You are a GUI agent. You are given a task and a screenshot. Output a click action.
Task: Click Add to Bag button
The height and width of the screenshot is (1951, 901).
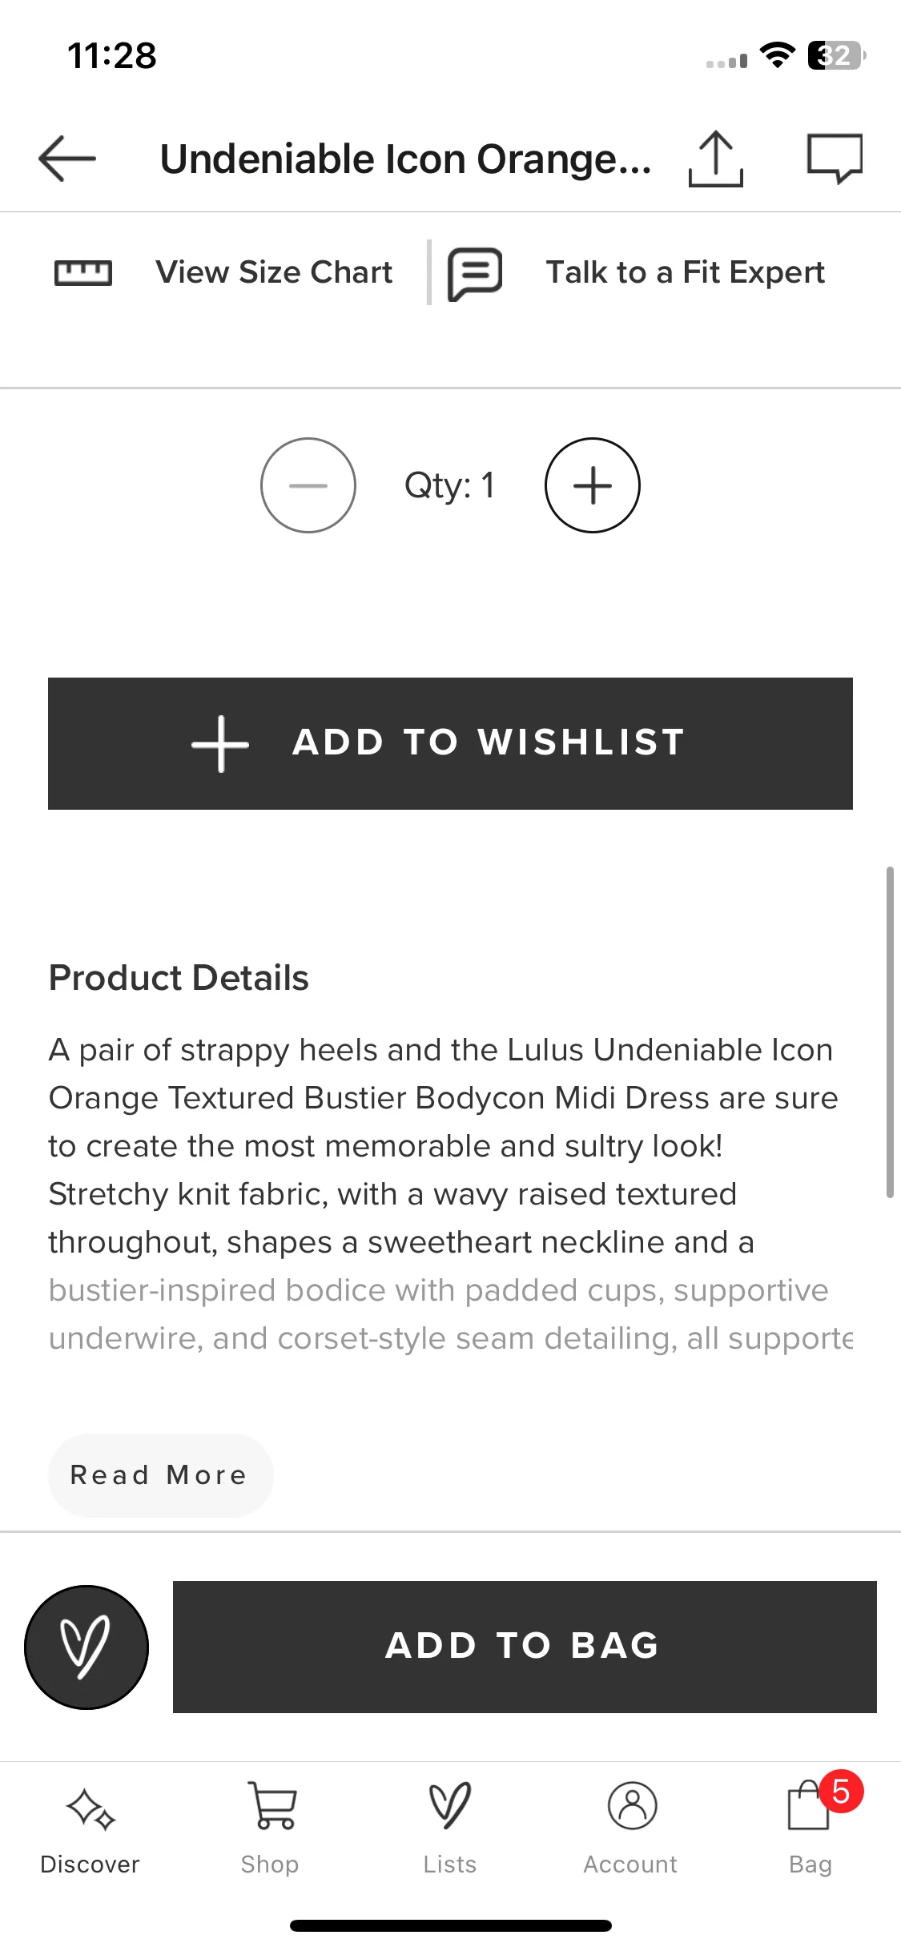coord(525,1647)
